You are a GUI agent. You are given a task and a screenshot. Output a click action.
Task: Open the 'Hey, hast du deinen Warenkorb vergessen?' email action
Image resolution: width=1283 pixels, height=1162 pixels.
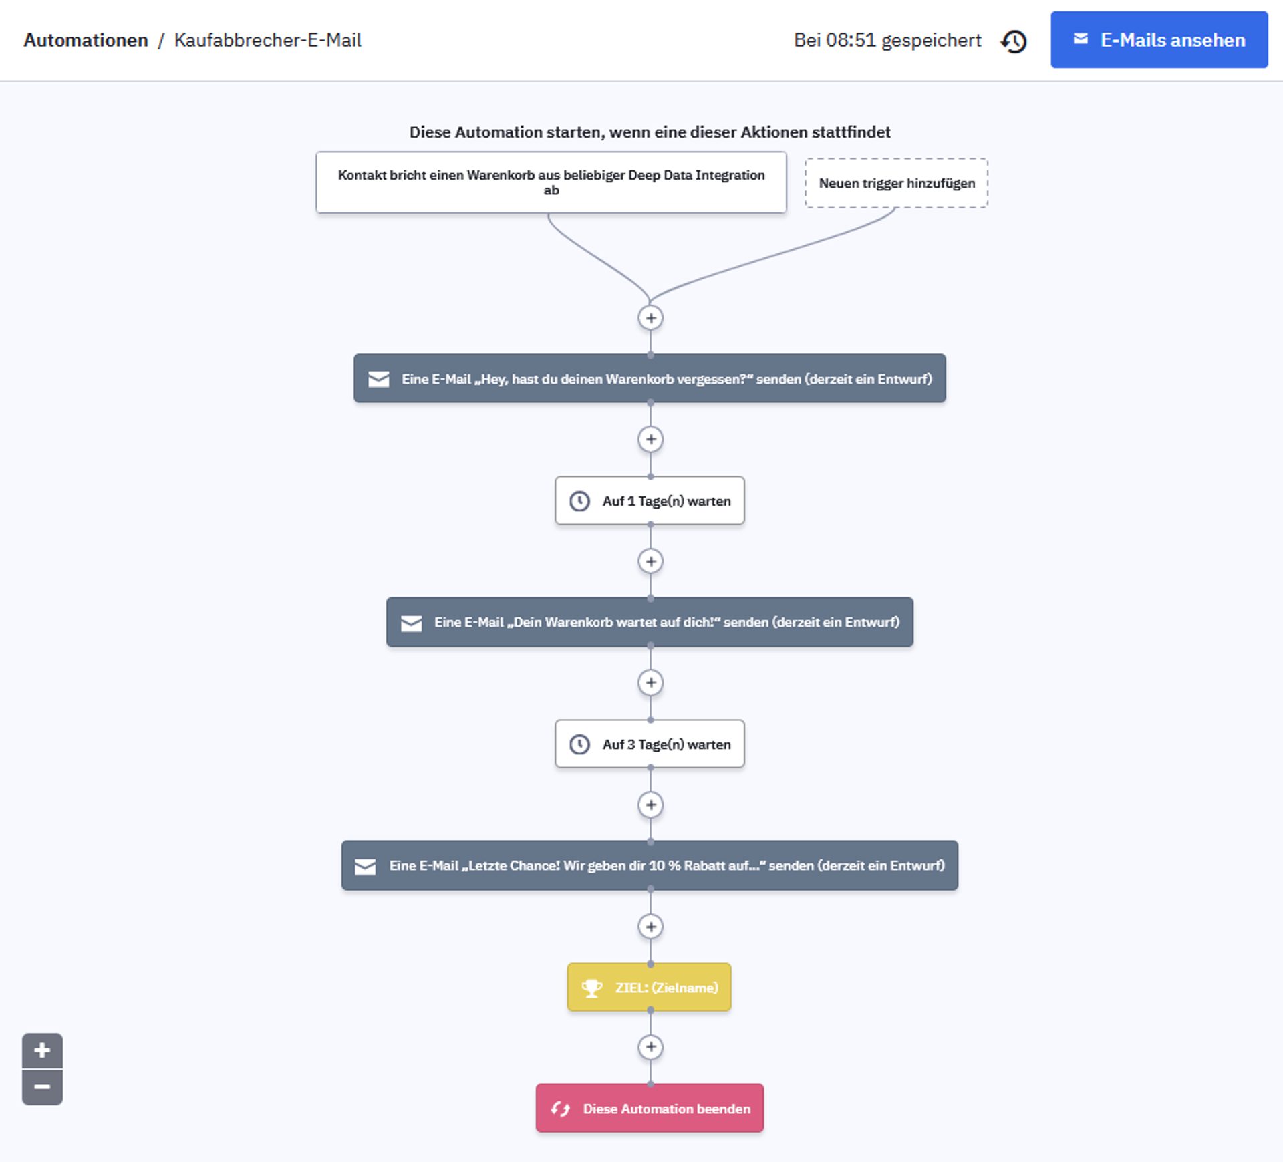pyautogui.click(x=650, y=379)
